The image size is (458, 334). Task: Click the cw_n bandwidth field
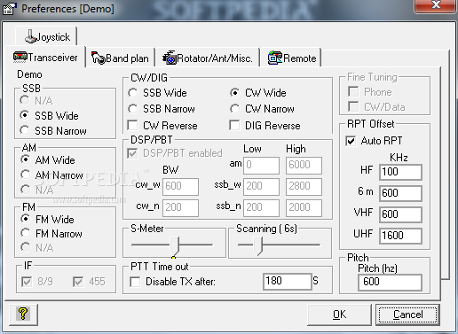180,207
